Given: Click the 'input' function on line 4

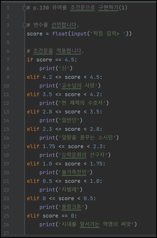Looking at the screenshot, I should pos(79,34).
